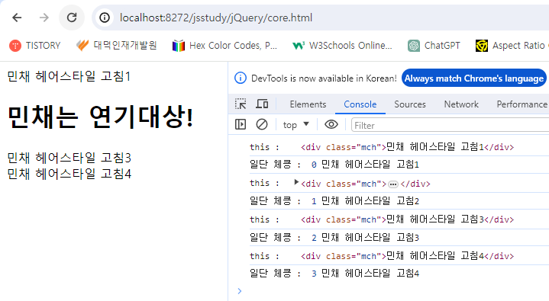Screen dimensions: 549x301
Task: Reload the core.html page
Action: (x=72, y=18)
